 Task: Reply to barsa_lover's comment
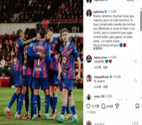pos(105,67)
